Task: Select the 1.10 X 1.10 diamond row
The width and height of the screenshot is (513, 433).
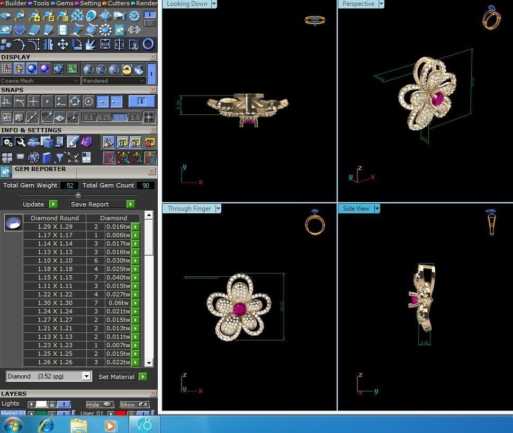Action: [82, 260]
